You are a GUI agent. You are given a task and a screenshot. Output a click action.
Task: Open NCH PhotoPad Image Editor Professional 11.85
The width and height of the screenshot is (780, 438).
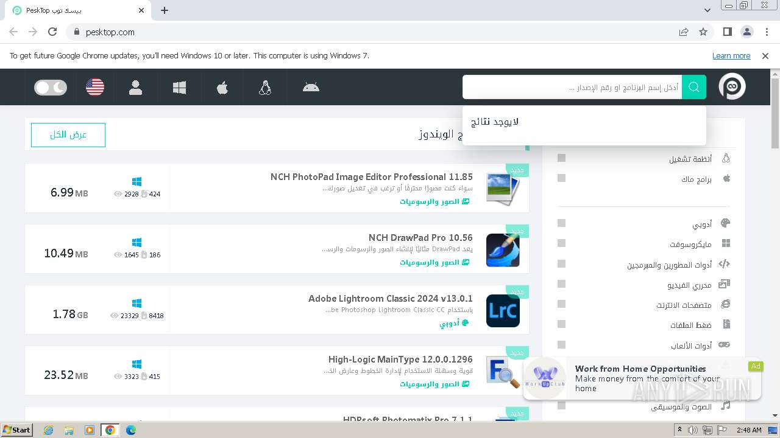click(x=372, y=177)
